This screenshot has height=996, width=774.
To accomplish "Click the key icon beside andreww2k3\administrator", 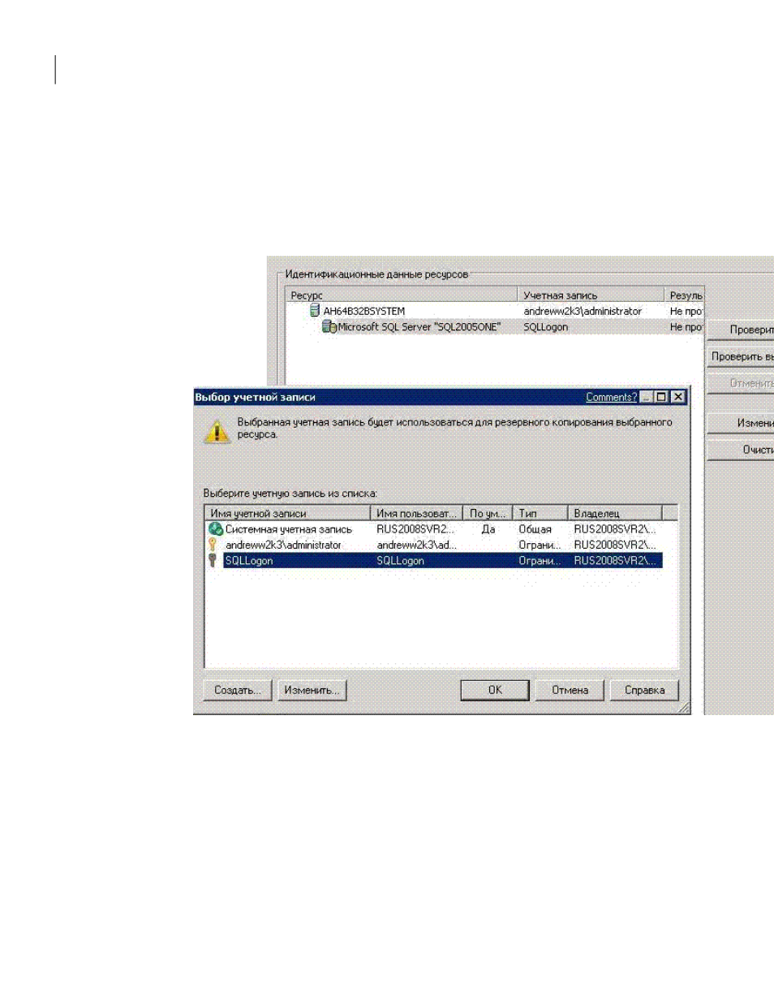I will point(213,545).
